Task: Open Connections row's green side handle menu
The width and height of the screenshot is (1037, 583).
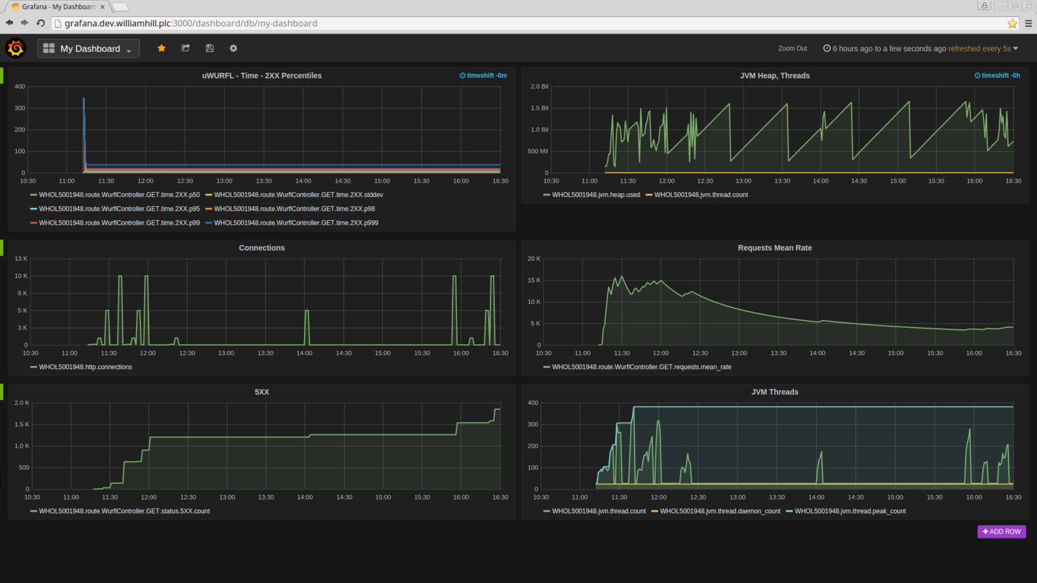Action: [1, 248]
